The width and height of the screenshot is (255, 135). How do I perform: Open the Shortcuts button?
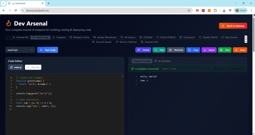click(x=176, y=50)
